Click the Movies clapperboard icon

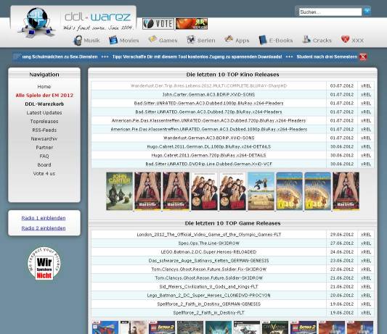pyautogui.click(x=113, y=40)
